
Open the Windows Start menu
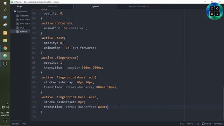[5, 3]
